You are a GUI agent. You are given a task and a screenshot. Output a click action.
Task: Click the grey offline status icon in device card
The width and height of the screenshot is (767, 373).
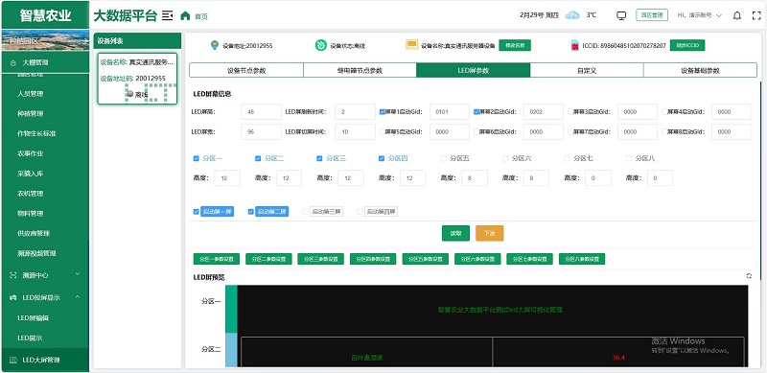pyautogui.click(x=129, y=94)
